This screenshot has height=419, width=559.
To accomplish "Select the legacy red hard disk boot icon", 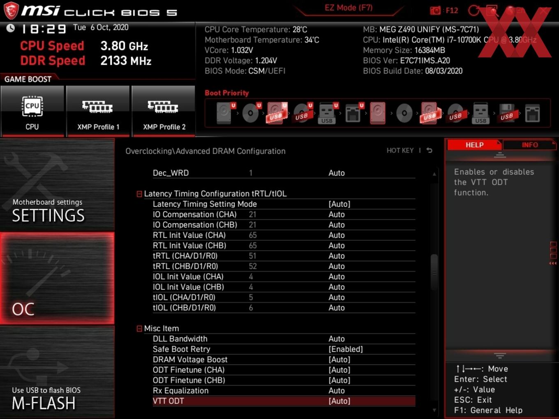I will point(378,113).
